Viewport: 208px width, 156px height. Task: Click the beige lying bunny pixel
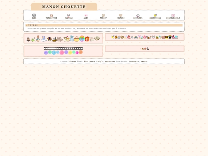point(60,39)
